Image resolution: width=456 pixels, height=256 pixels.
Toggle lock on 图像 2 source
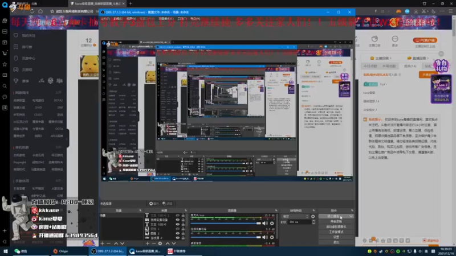click(x=183, y=233)
